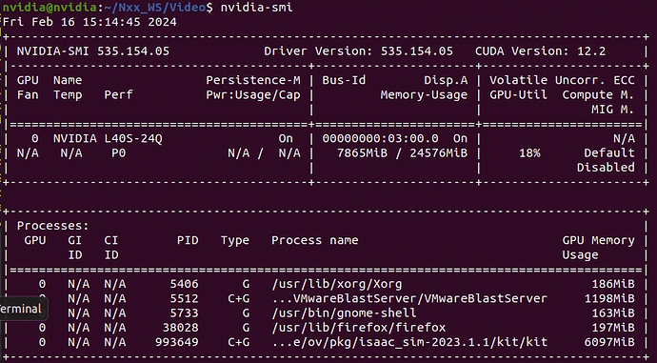This screenshot has width=657, height=363.
Task: Click the Terminal tooltip label
Action: tap(23, 309)
